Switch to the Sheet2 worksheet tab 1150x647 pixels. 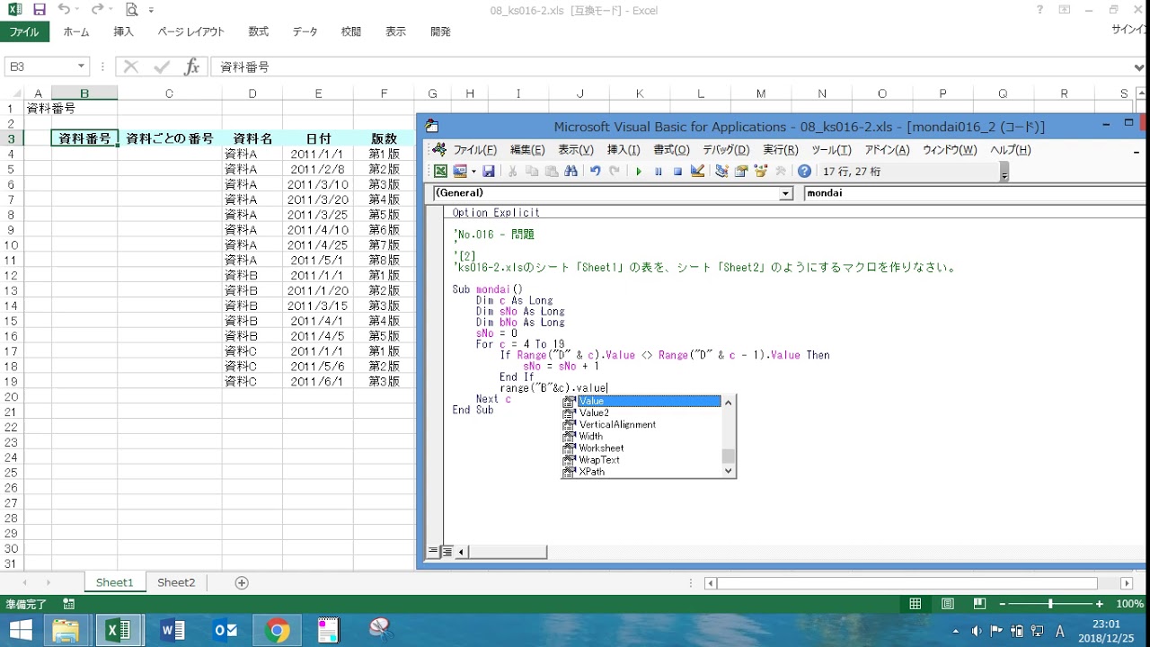point(176,582)
